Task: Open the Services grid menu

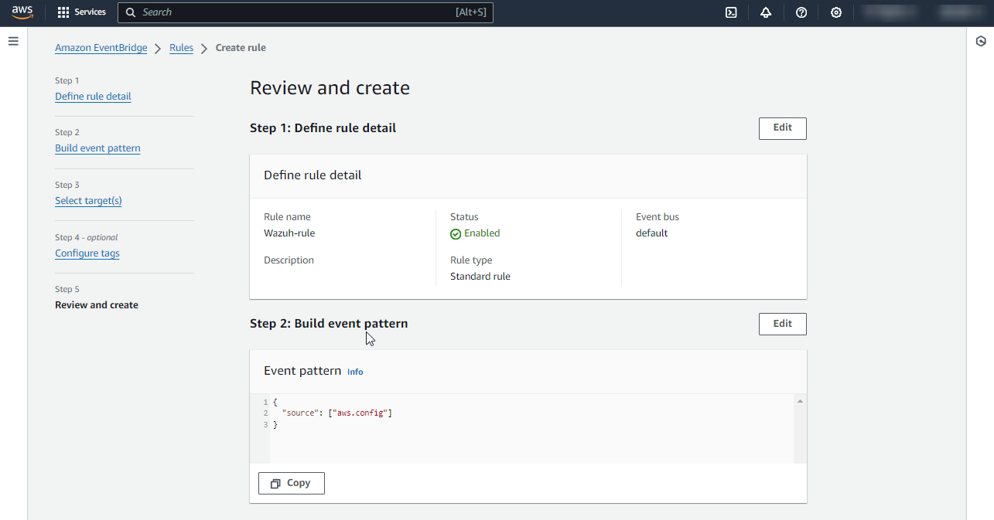Action: pos(81,12)
